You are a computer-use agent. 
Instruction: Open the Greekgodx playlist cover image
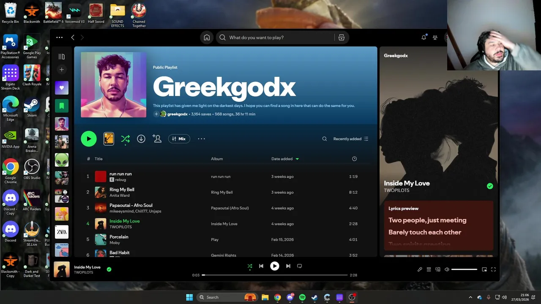tap(113, 84)
